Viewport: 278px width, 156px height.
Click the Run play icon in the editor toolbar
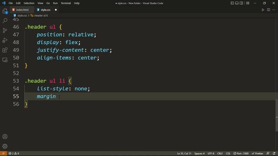point(263,10)
